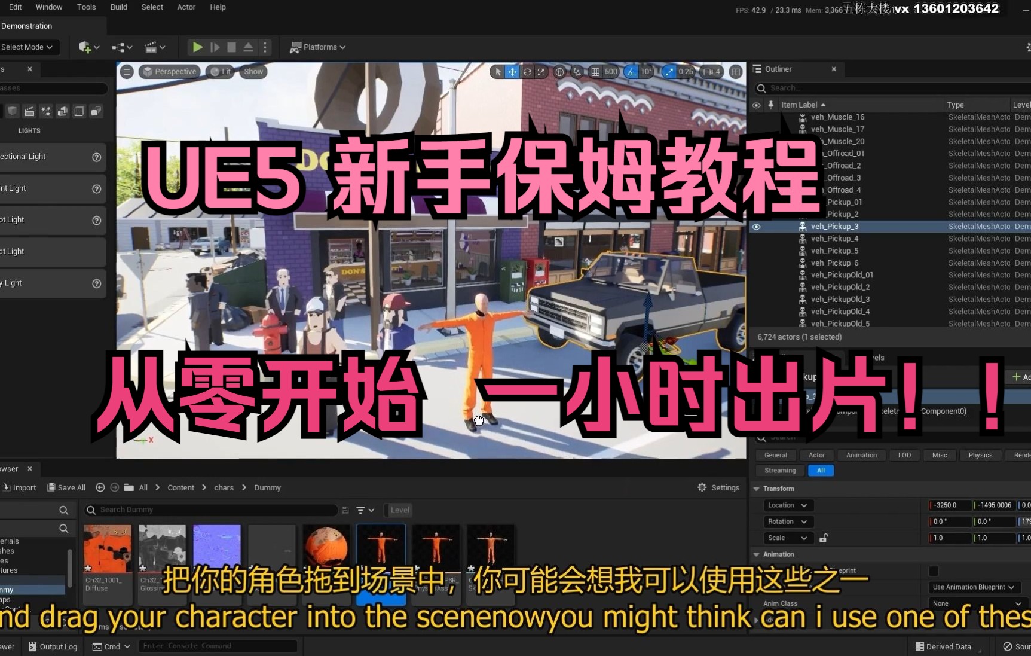Close the Outliner tab
This screenshot has height=656, width=1031.
[x=834, y=69]
